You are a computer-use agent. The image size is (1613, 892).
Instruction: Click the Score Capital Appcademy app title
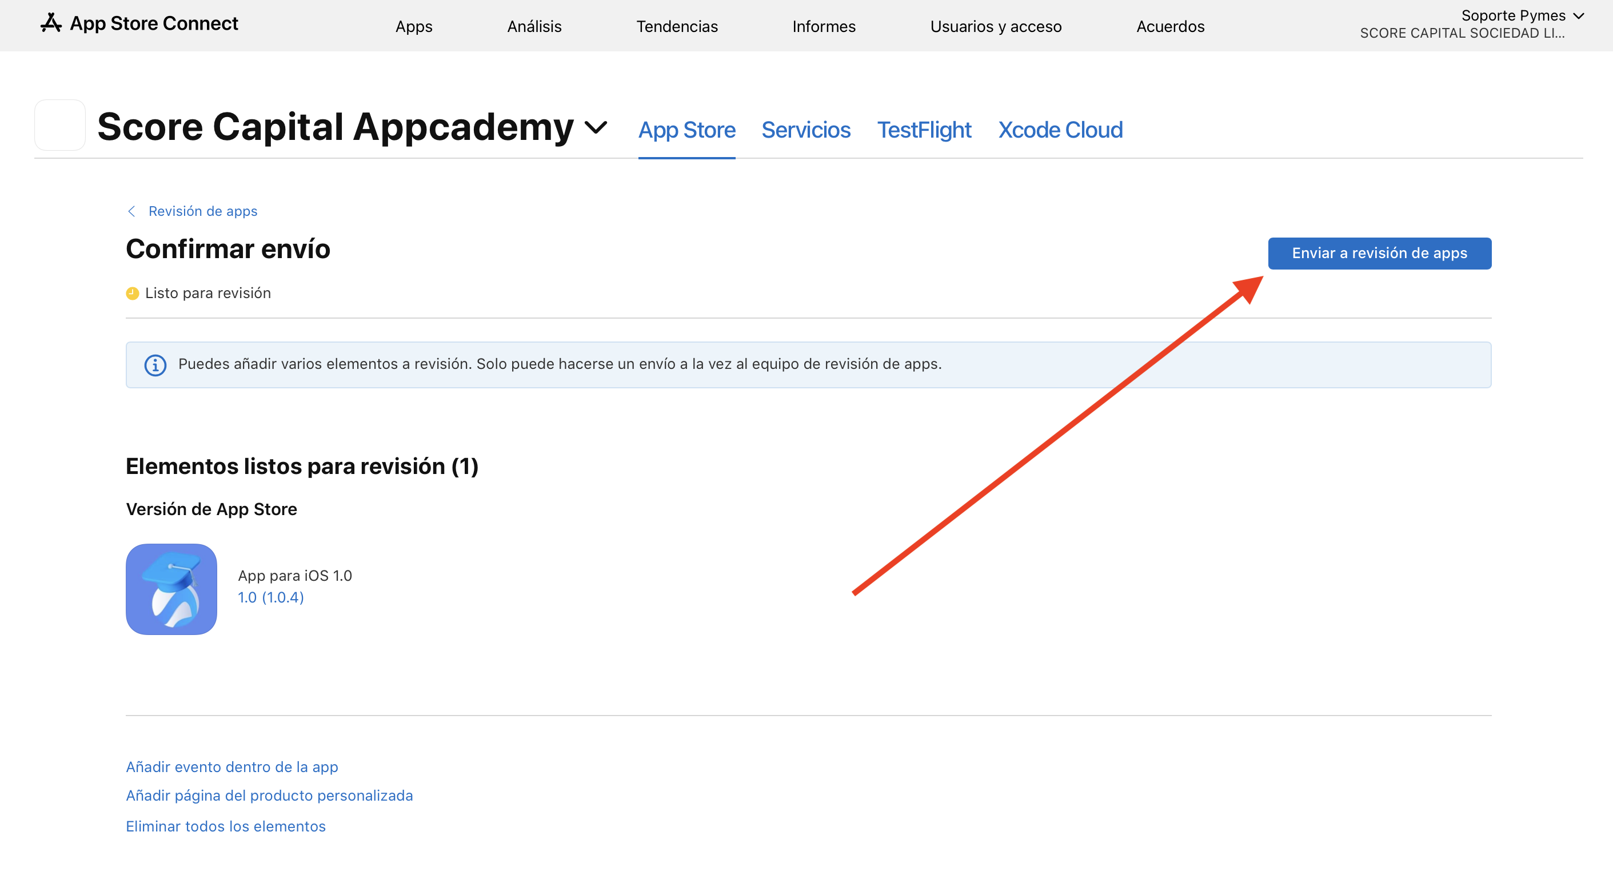click(336, 126)
